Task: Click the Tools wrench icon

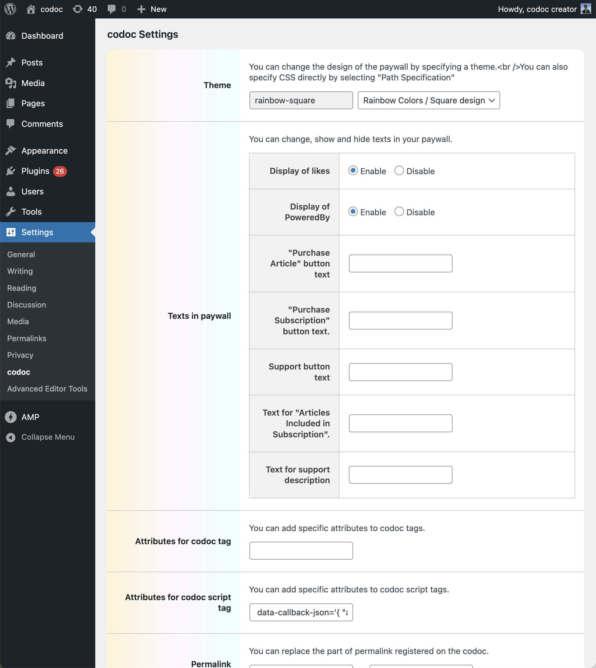Action: point(11,212)
